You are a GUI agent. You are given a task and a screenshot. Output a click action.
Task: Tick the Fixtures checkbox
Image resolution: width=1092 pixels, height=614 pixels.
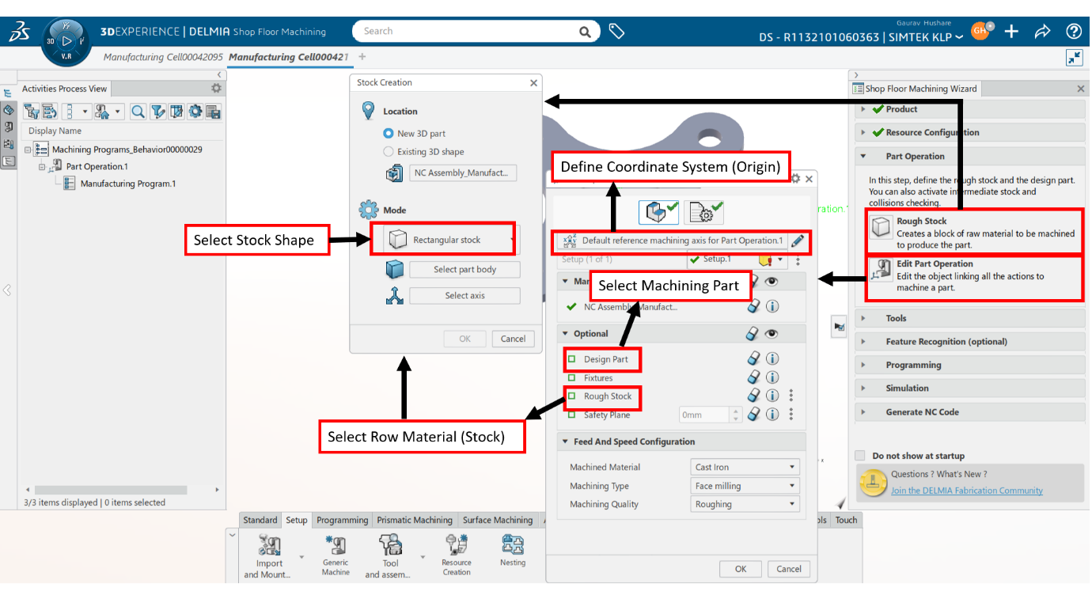tap(572, 378)
